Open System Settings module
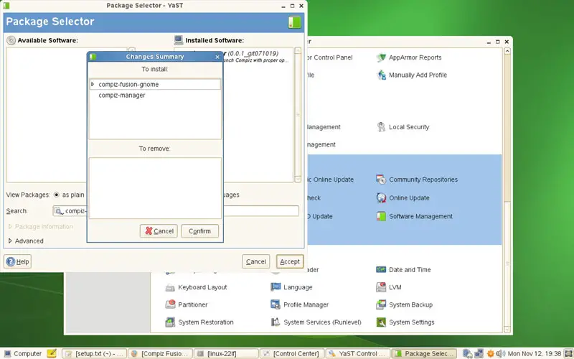 [405, 322]
